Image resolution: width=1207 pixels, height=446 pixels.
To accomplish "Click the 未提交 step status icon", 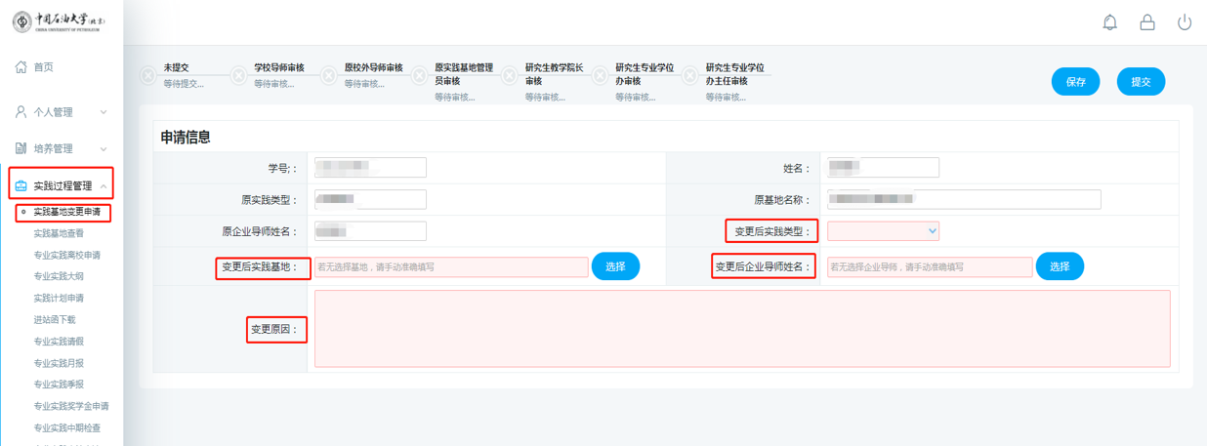I will 147,75.
